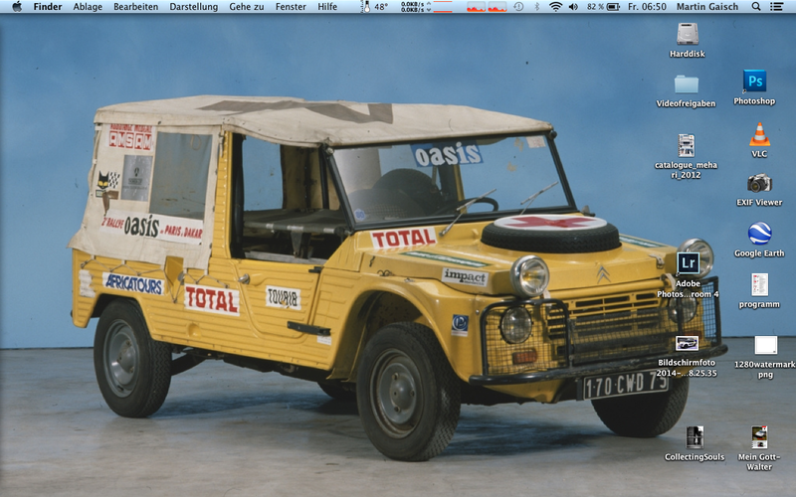Open Spotlight search magnifier
Viewport: 796px width, 497px height.
click(756, 7)
